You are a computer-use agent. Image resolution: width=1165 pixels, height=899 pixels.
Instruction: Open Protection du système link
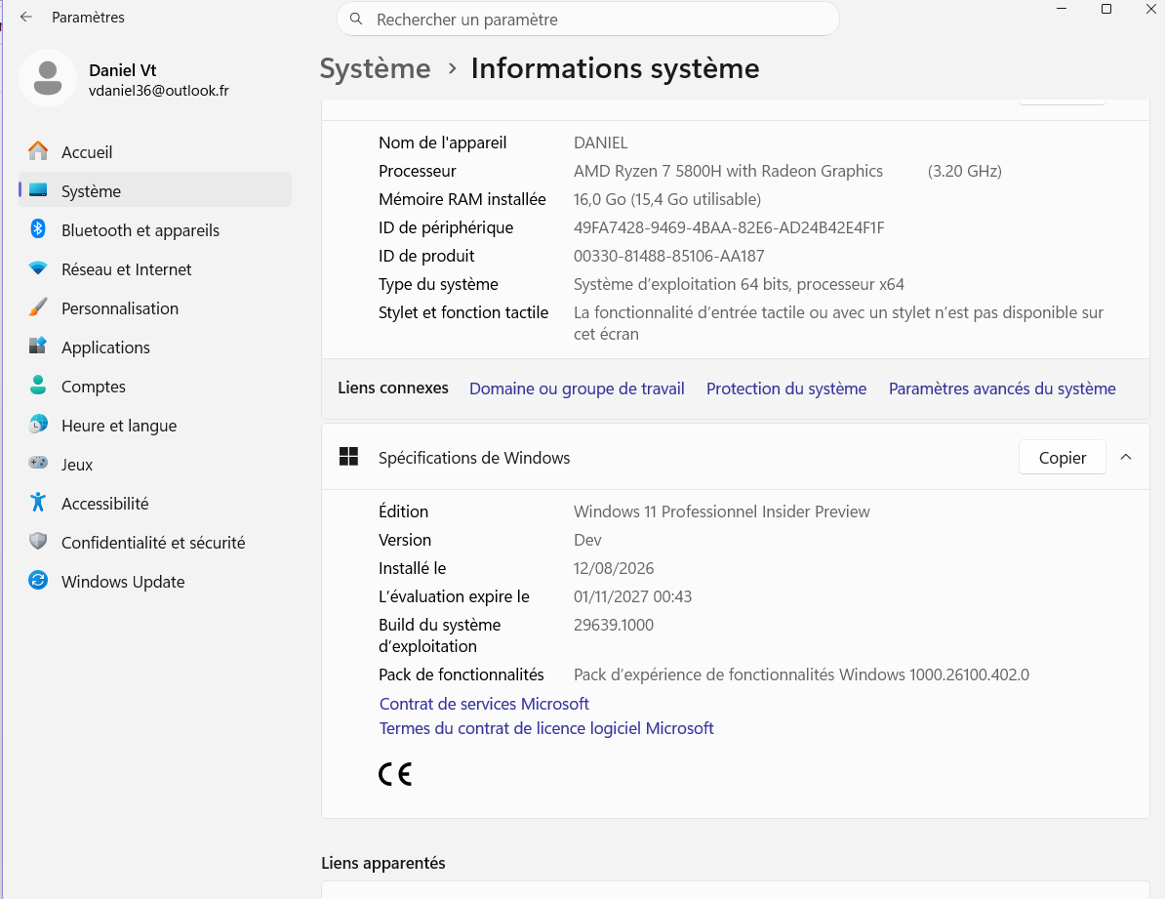point(786,388)
